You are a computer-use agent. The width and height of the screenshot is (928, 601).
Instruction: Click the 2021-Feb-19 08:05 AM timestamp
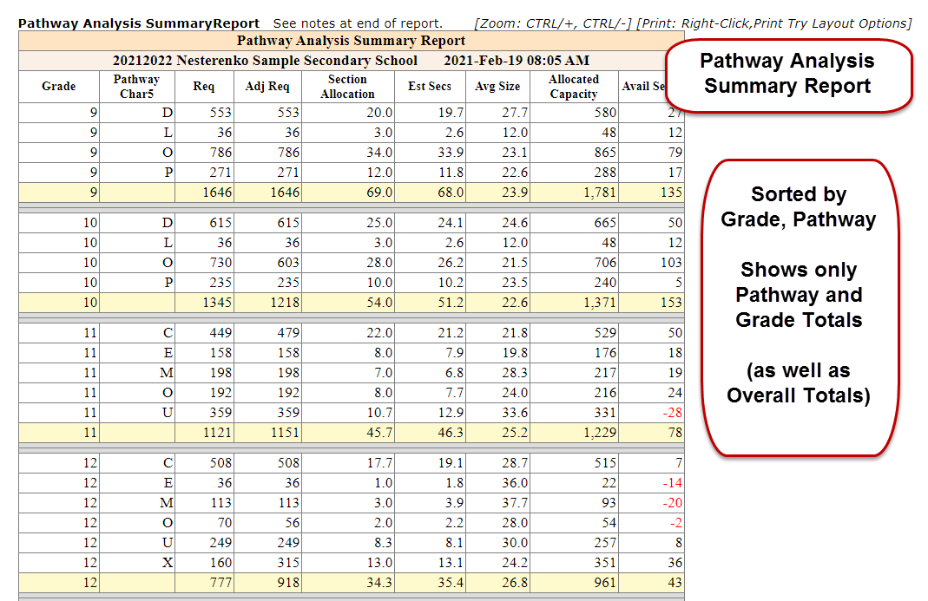516,61
